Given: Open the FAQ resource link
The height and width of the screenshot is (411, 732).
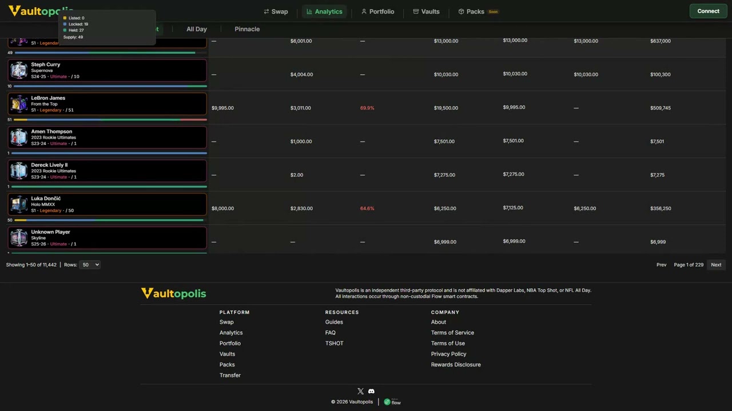Looking at the screenshot, I should [331, 333].
